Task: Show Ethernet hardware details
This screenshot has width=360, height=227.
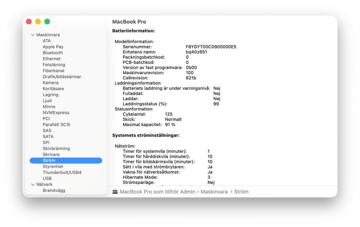Action: tap(52, 59)
